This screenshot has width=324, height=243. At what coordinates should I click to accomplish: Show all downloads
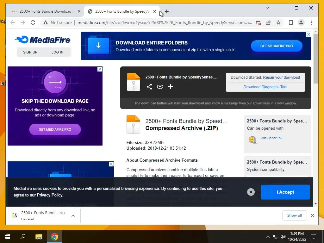tap(294, 215)
